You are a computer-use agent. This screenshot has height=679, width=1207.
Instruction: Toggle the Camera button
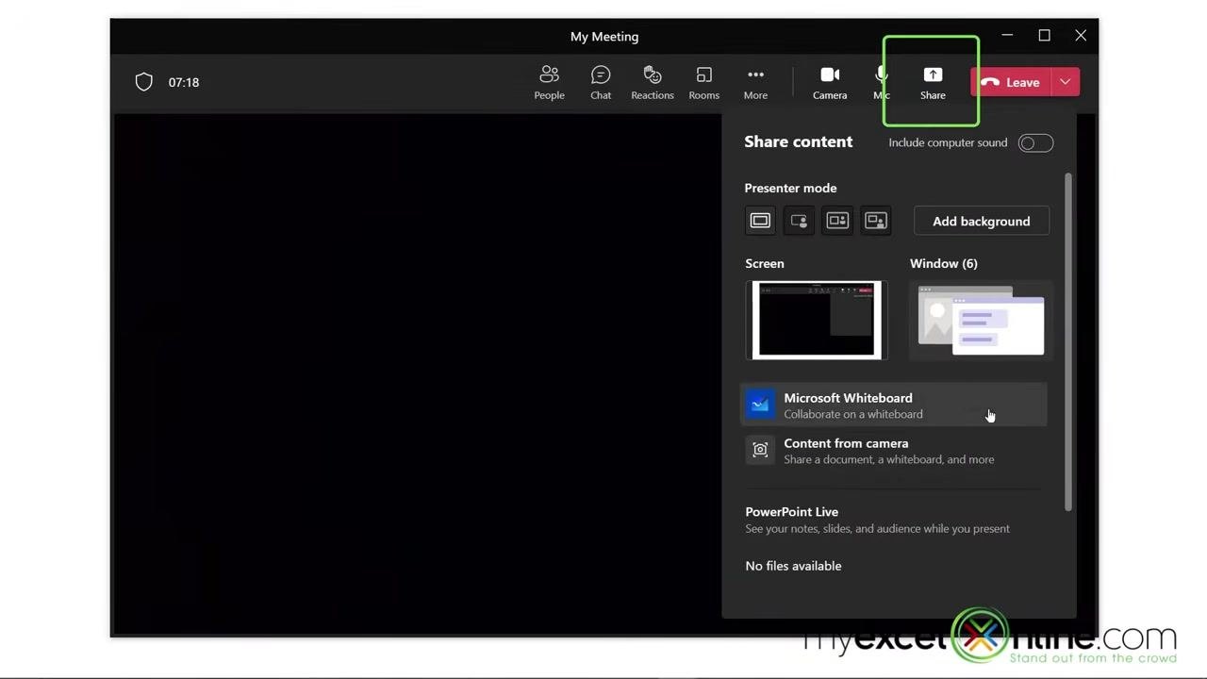coord(830,82)
